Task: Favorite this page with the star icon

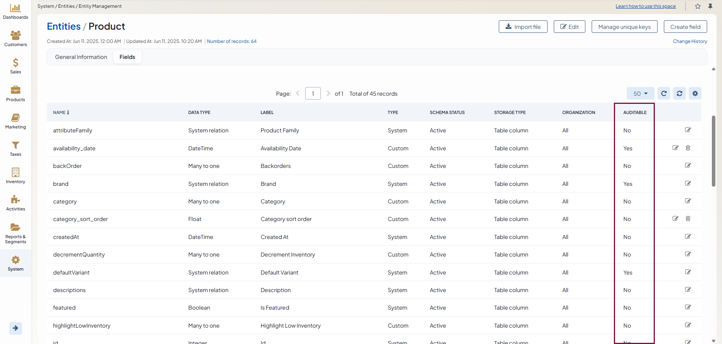Action: [697, 6]
